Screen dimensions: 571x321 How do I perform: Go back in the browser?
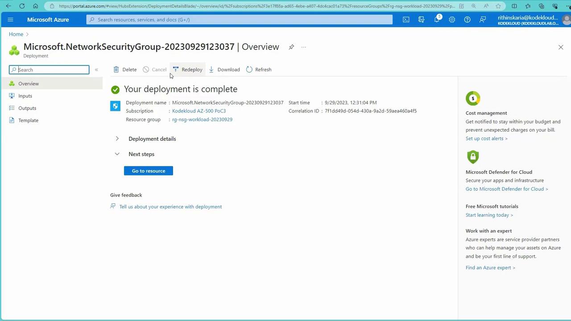coord(8,6)
